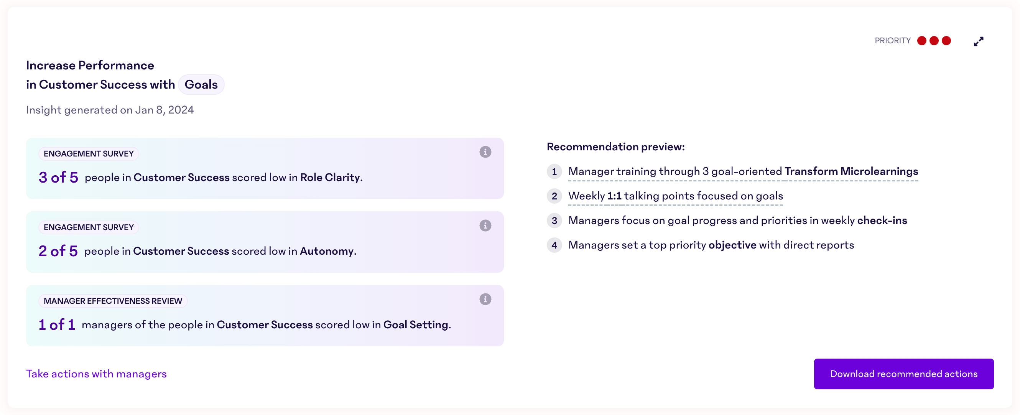Click the number 1 recommendation badge
The image size is (1020, 415).
coord(554,171)
